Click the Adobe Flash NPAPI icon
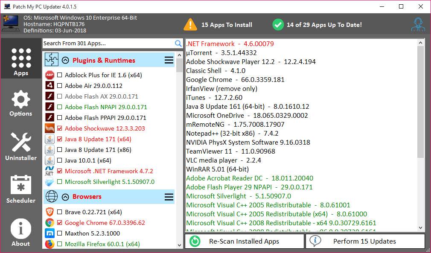The height and width of the screenshot is (253, 431). tap(50, 107)
